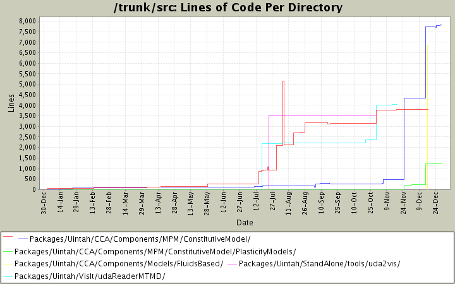Viewport: 455px width, 284px height.
Task: Select the red legend line swatch
Action: pyautogui.click(x=8, y=237)
